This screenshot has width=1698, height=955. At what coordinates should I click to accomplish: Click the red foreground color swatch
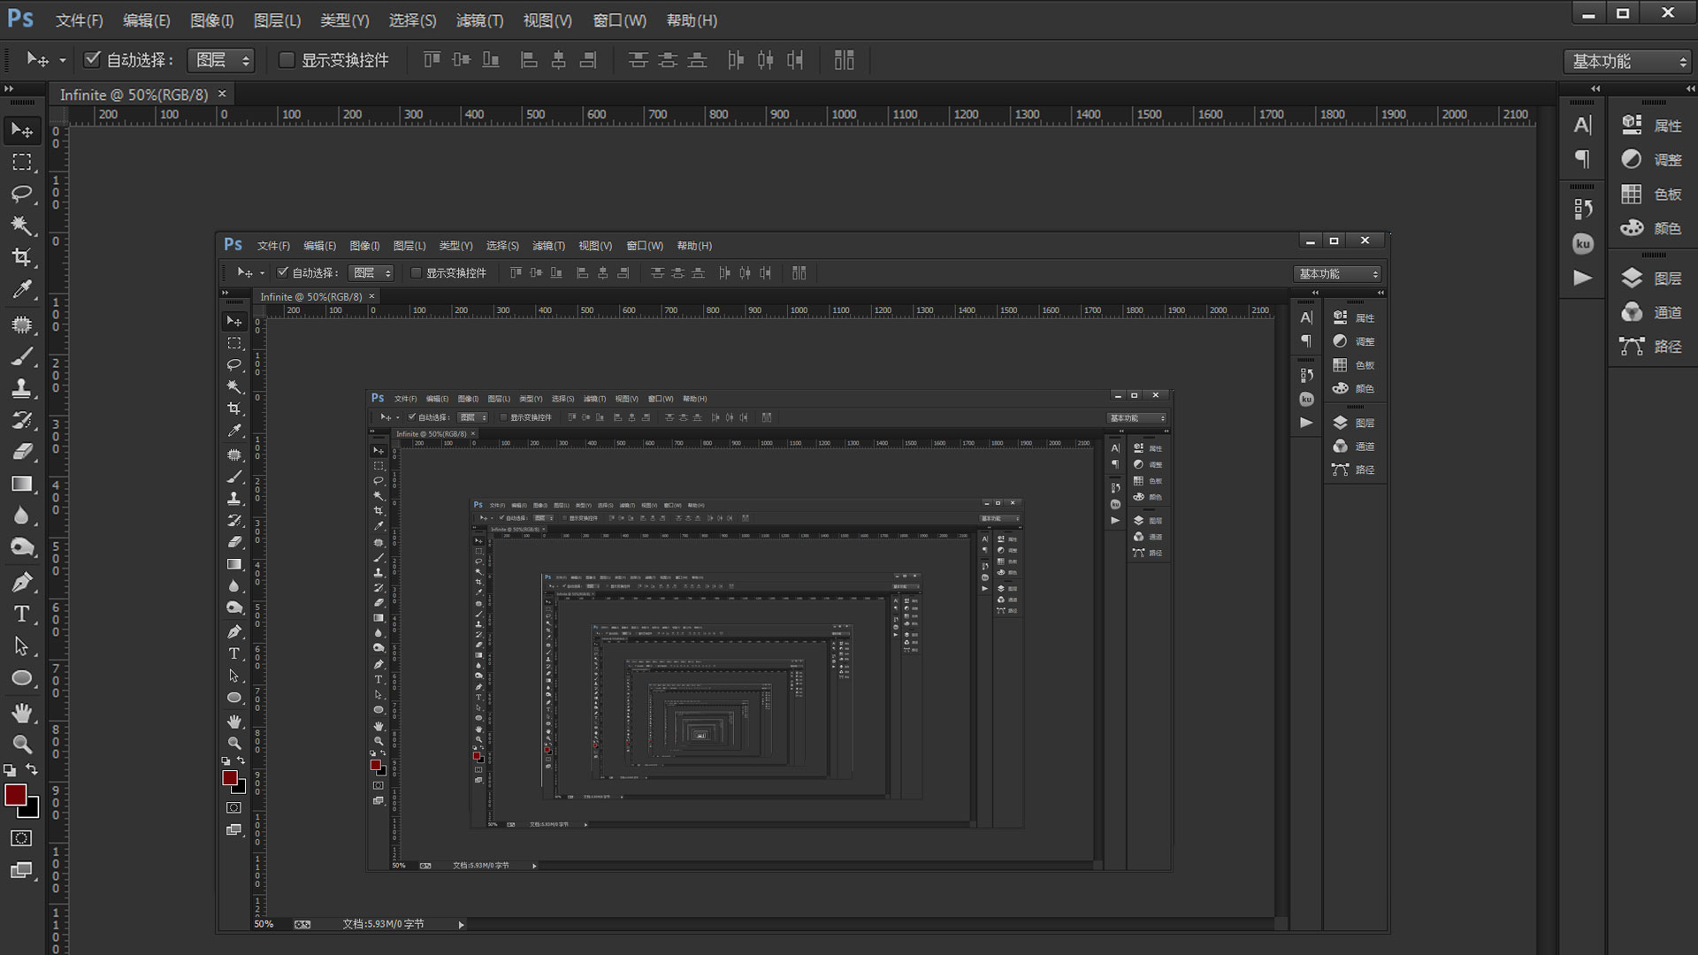(15, 794)
